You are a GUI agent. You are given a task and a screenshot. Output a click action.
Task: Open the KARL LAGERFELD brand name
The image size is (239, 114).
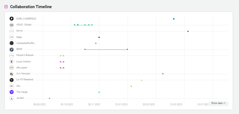coord(26,19)
